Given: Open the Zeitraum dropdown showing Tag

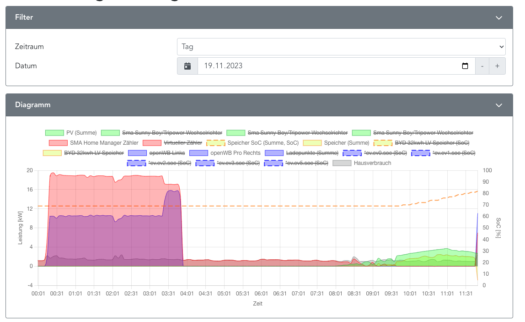Looking at the screenshot, I should (x=341, y=47).
